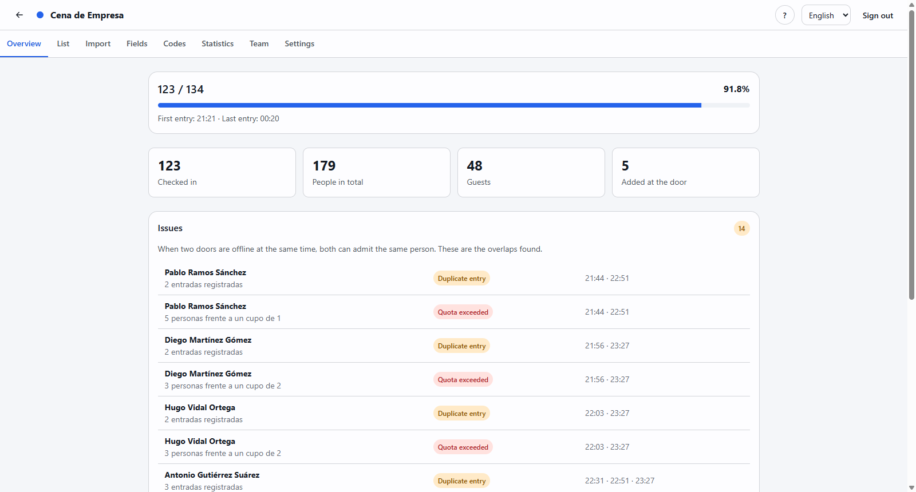This screenshot has width=916, height=492.
Task: Select the 123 Checked in card
Action: click(222, 173)
